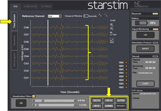Image resolution: width=161 pixels, height=111 pixels.
Task: Apply the THETA band filter preset
Action: coord(109,100)
